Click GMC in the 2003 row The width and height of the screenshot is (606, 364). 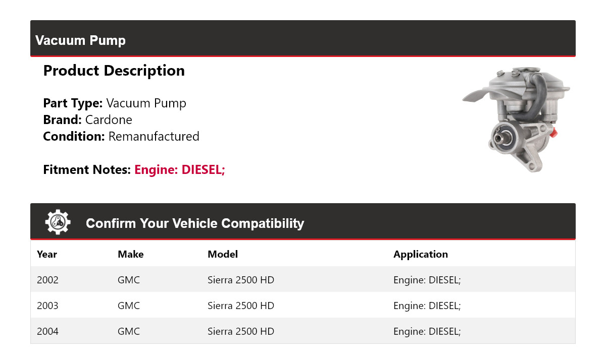tap(128, 306)
